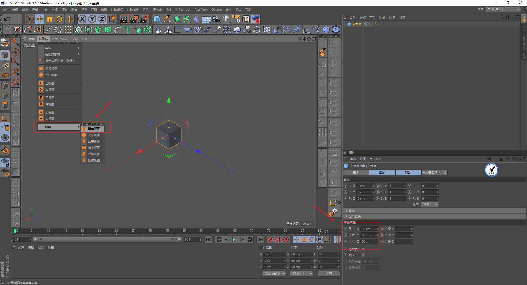Click the Record Active Objects key button
This screenshot has width=527, height=285.
click(x=271, y=240)
